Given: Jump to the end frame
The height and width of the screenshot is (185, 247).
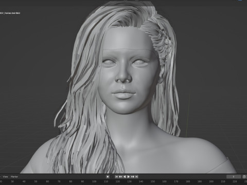Looking at the screenshot, I should click(x=136, y=177).
